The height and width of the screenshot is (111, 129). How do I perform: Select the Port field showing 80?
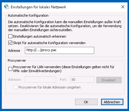tap(82, 80)
